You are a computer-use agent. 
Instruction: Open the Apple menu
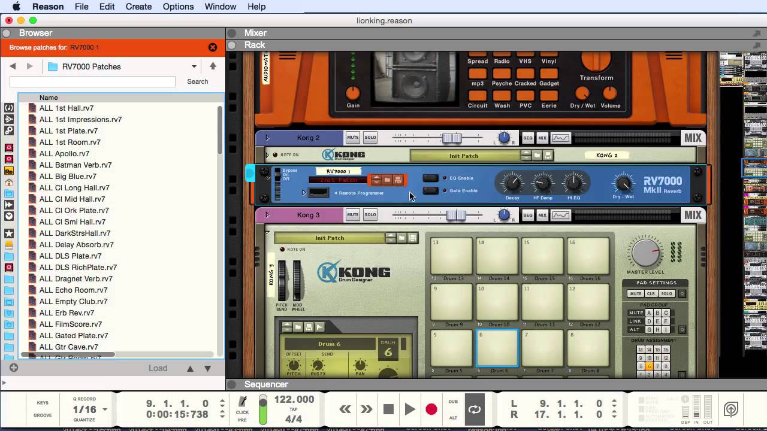coord(16,7)
